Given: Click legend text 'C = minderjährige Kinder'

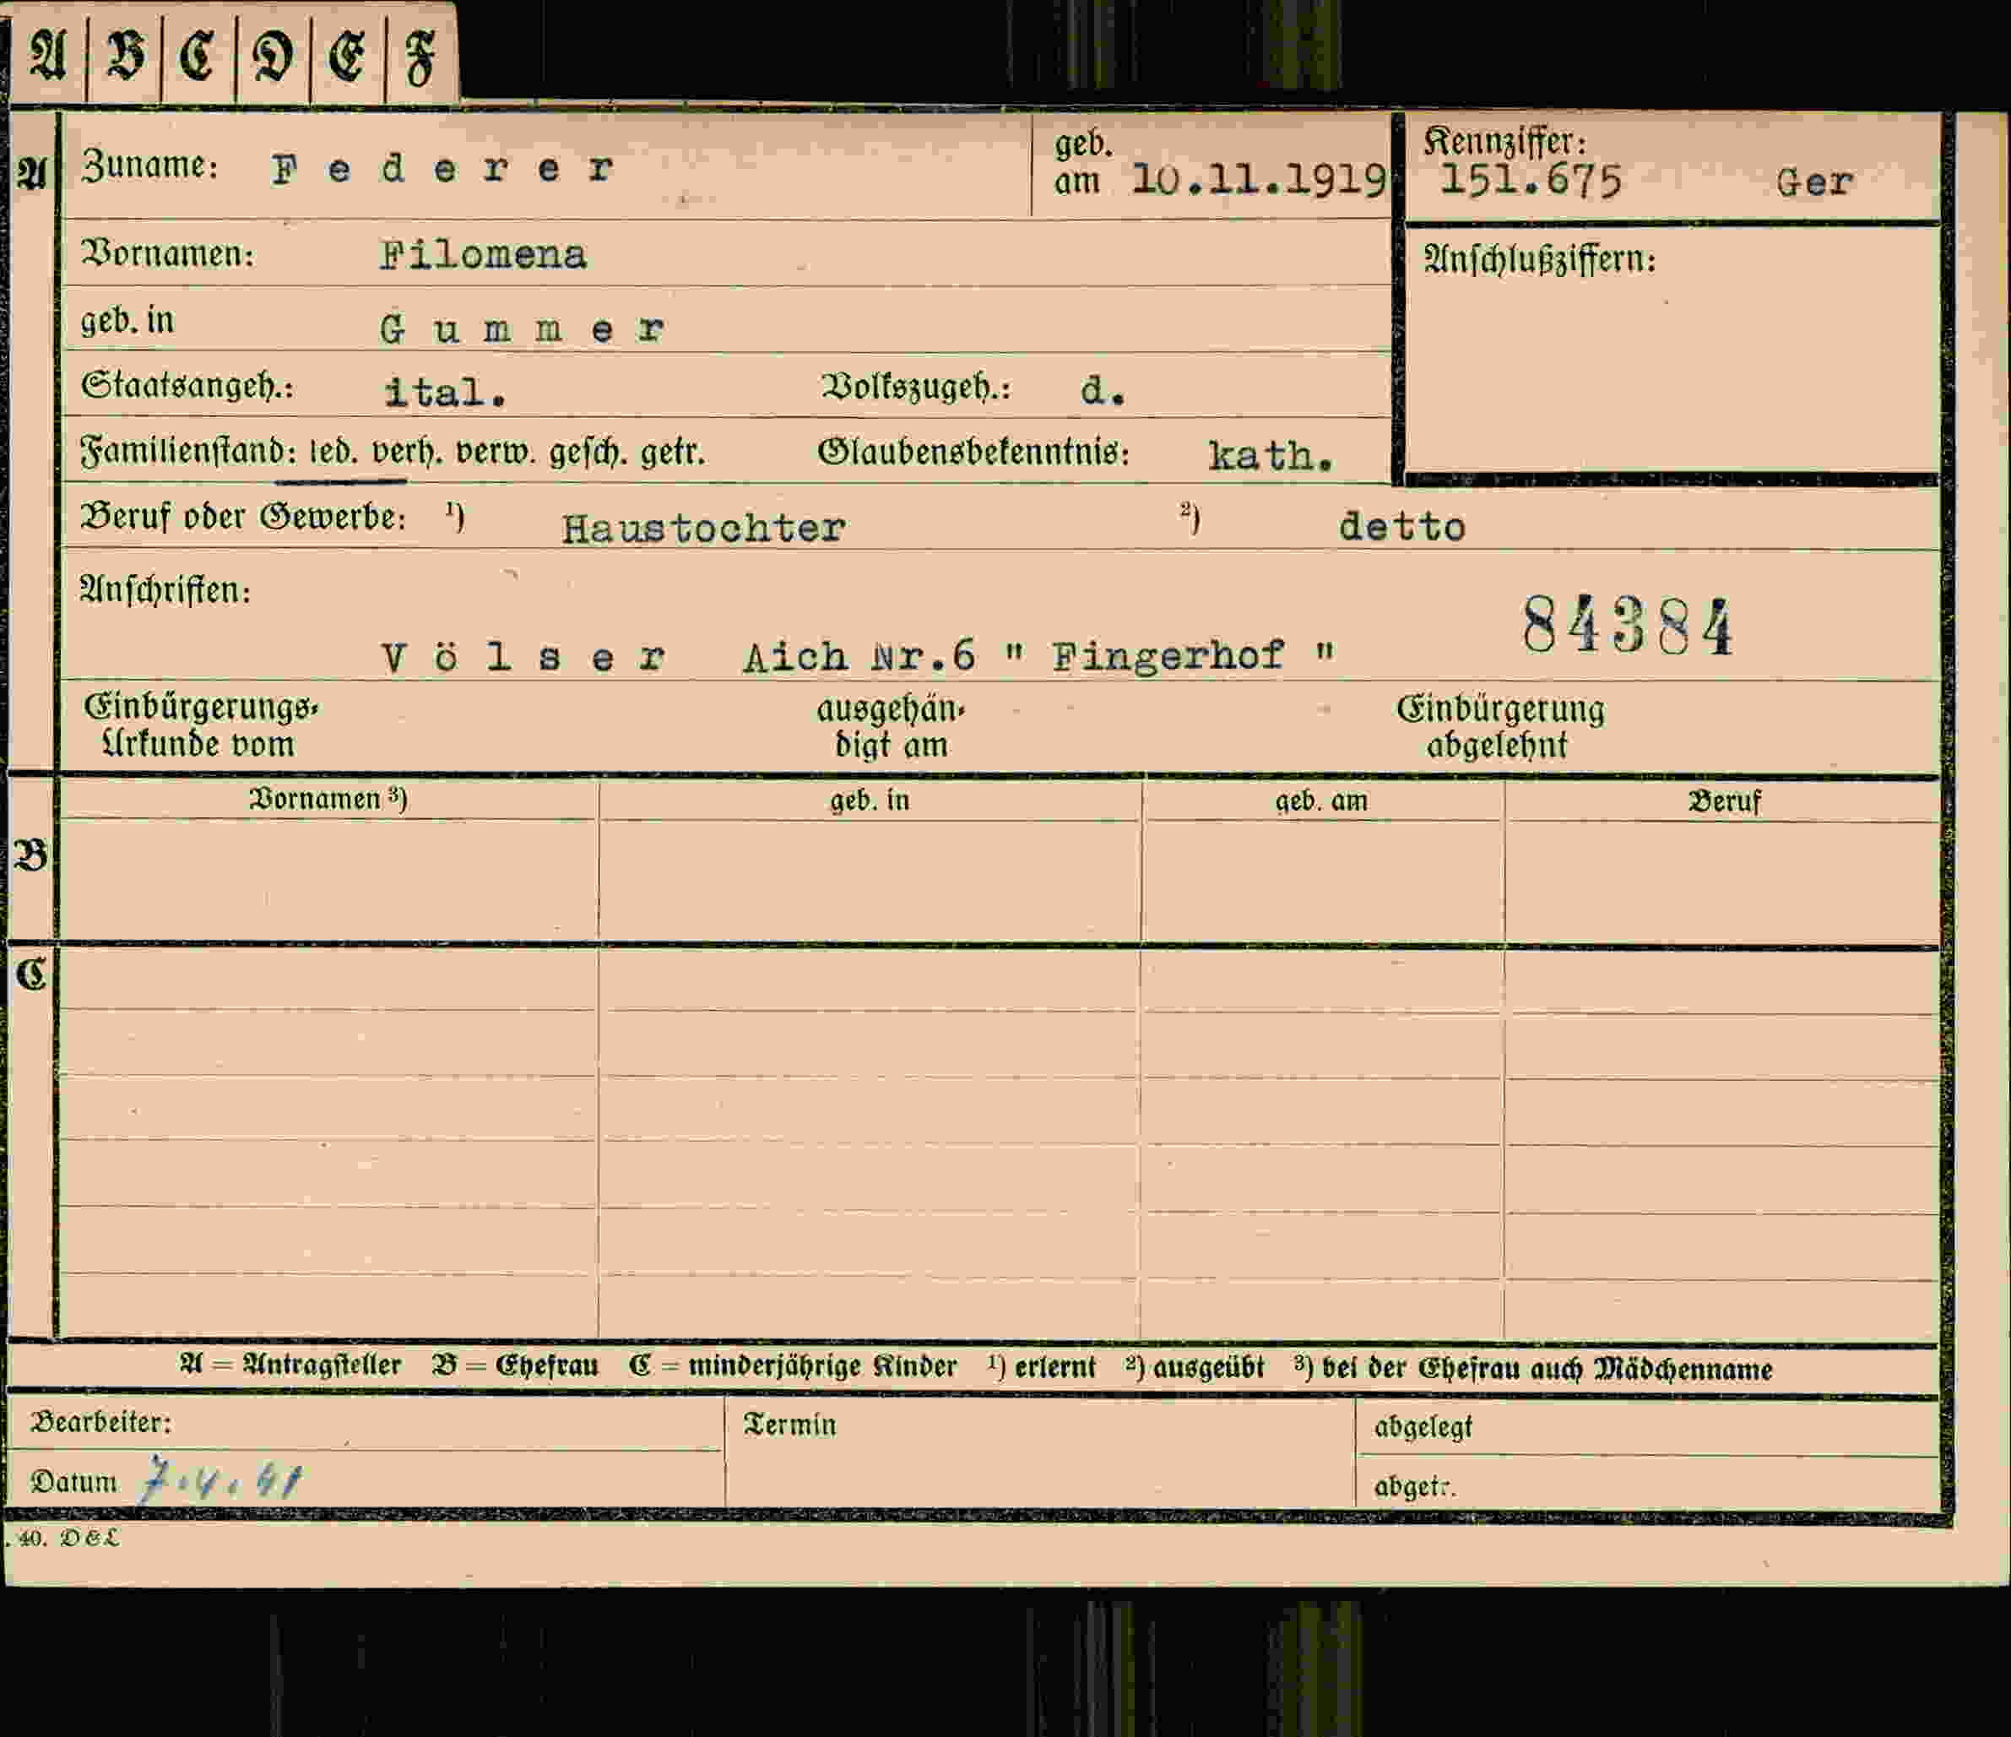Looking at the screenshot, I should coord(793,1366).
